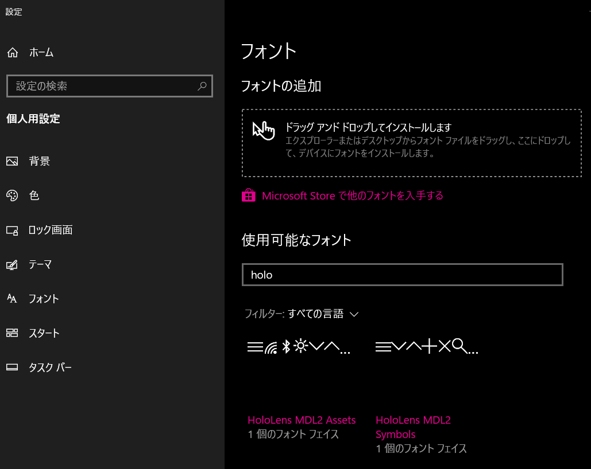591x469 pixels.
Task: Click the 設定 window title
Action: (14, 11)
